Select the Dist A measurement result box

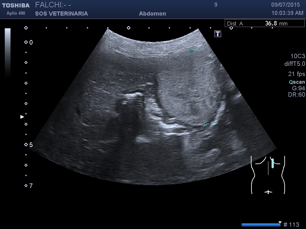[x=265, y=24]
